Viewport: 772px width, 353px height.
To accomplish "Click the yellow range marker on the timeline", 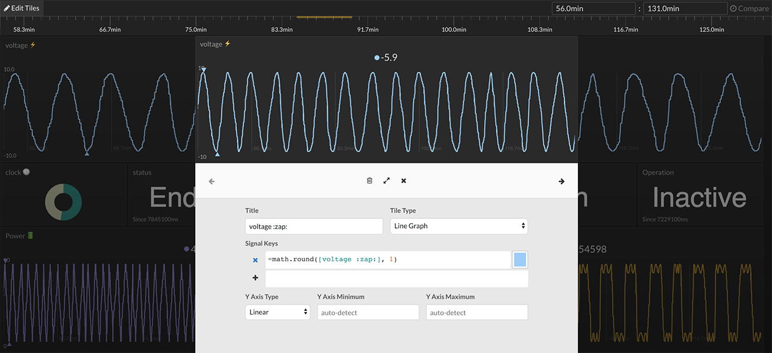I will (x=324, y=17).
